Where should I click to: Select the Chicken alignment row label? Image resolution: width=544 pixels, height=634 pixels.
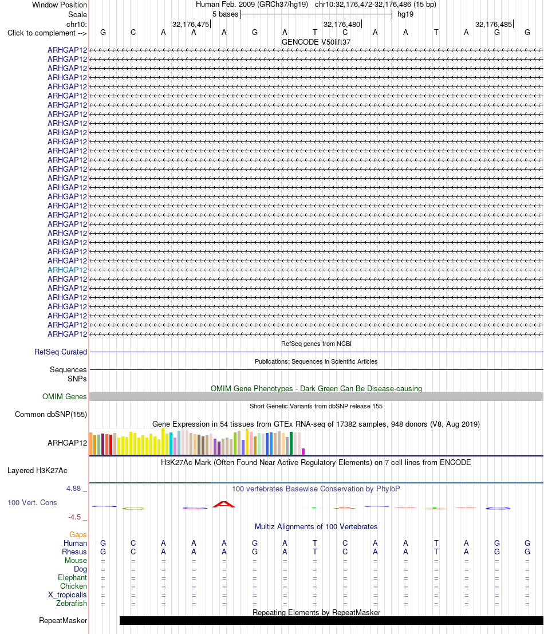(x=73, y=586)
